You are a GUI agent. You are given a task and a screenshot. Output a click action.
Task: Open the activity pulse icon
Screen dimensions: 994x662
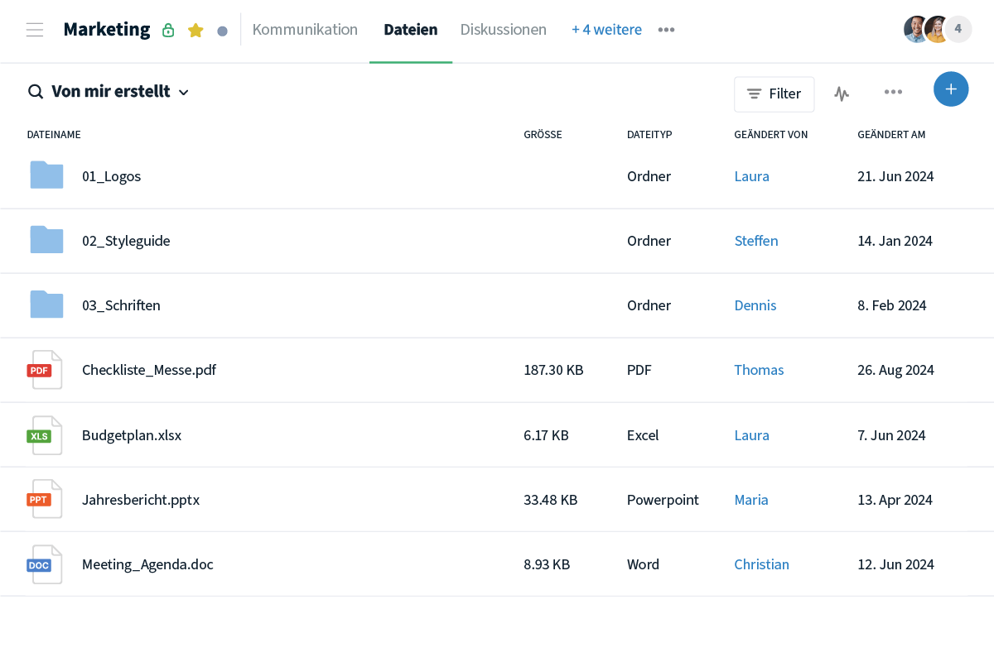pos(842,94)
